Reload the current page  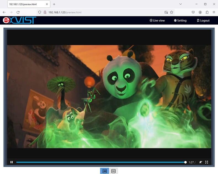click(x=18, y=12)
